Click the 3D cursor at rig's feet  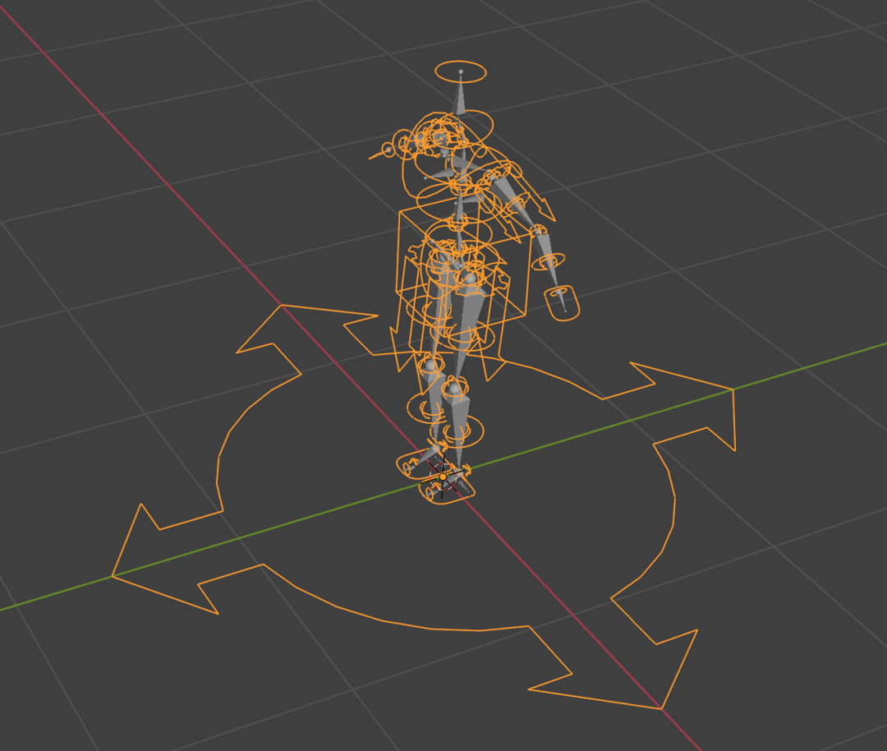[x=443, y=477]
